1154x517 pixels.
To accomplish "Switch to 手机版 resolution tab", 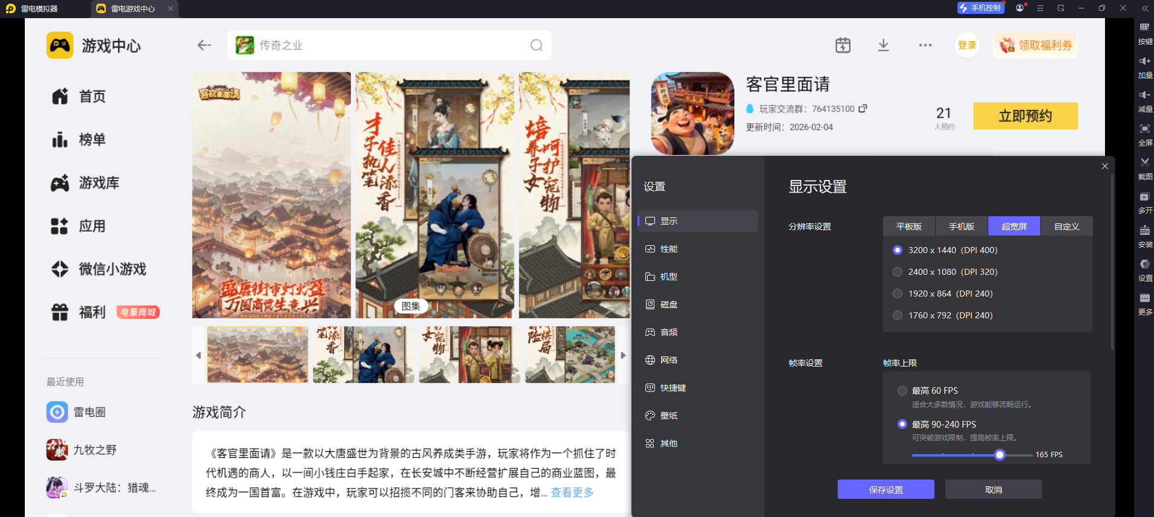I will coord(962,226).
